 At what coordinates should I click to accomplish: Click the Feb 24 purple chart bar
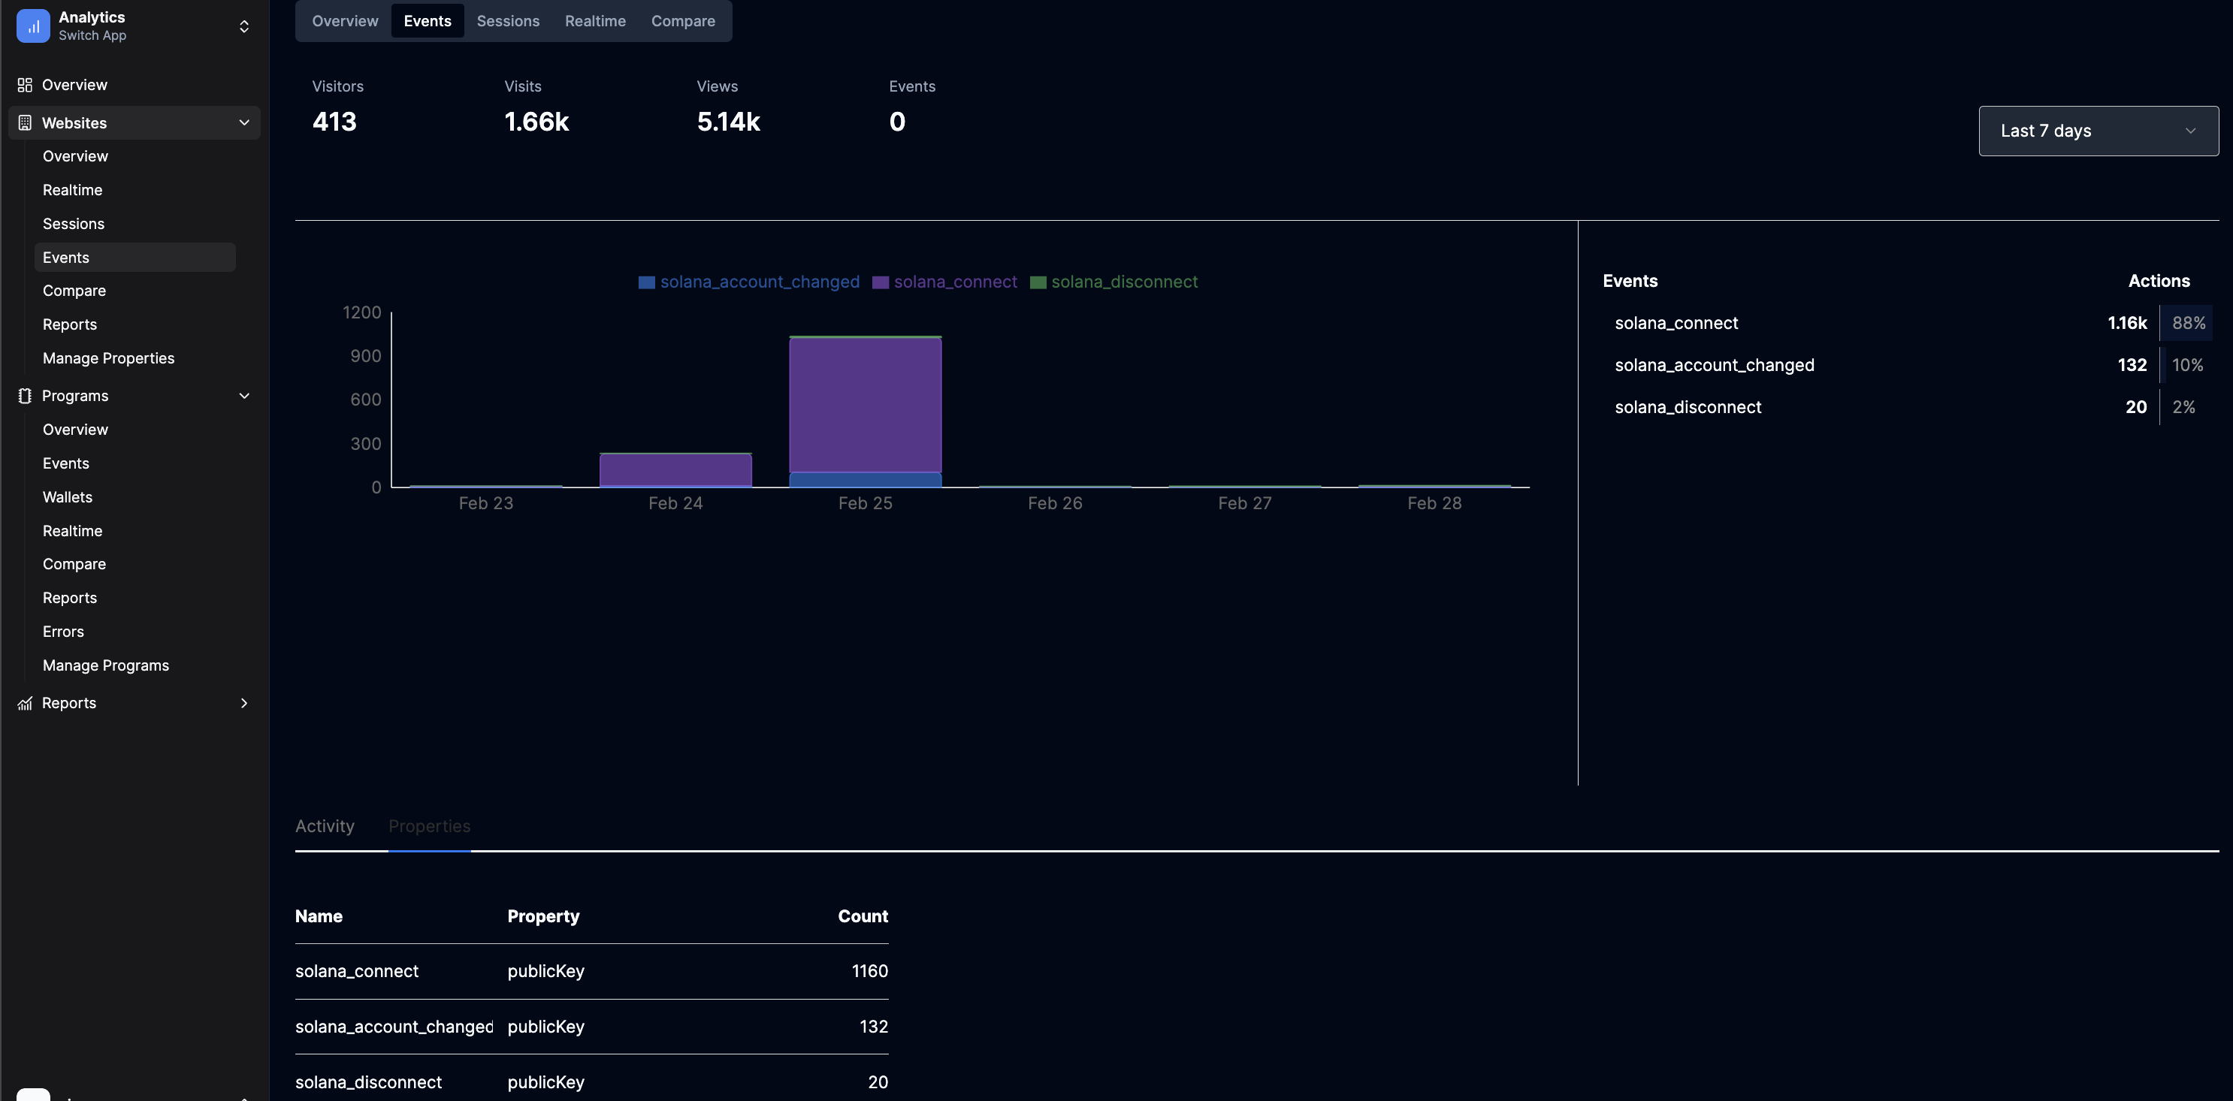675,470
